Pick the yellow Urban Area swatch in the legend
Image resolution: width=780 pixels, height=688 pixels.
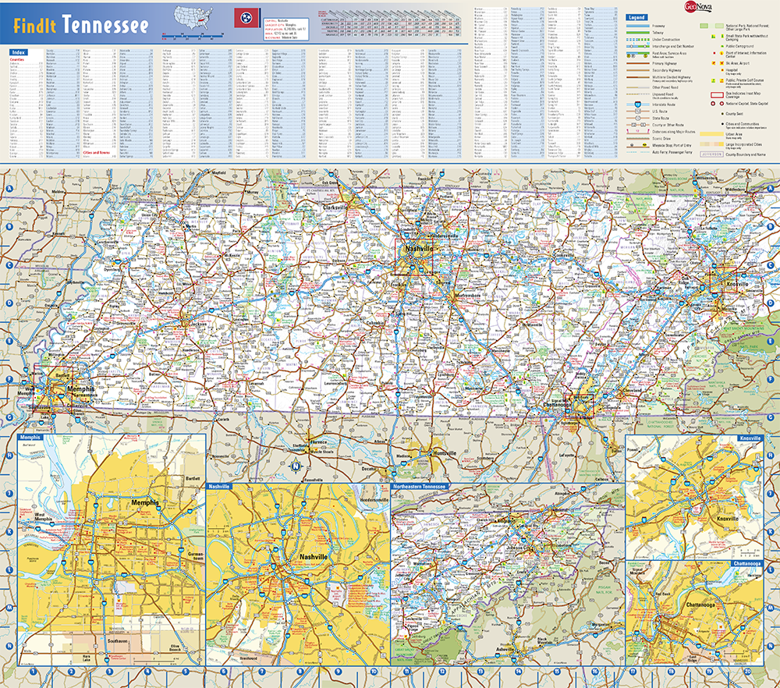coord(711,134)
